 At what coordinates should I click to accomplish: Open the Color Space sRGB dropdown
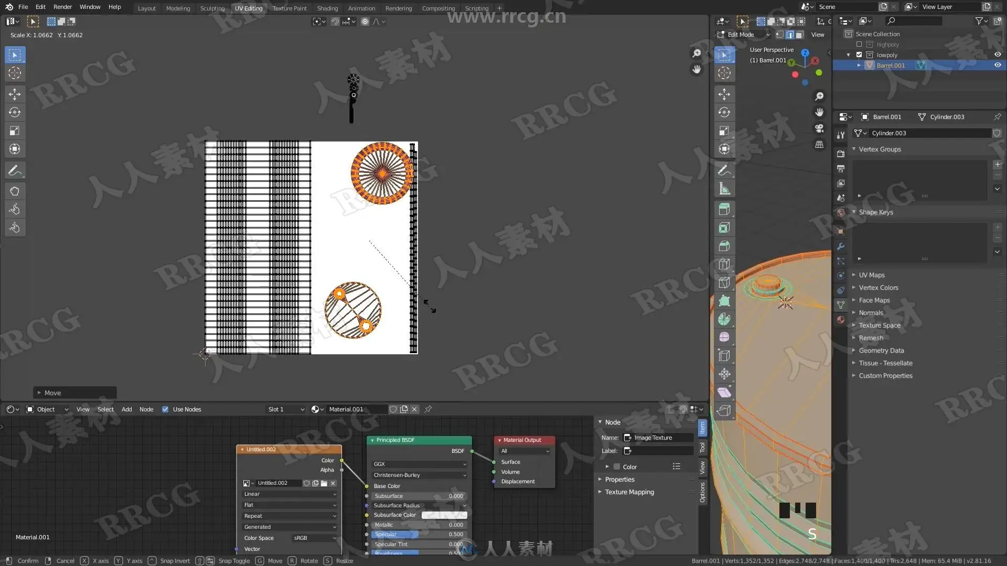click(314, 538)
